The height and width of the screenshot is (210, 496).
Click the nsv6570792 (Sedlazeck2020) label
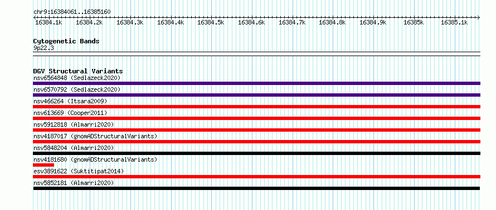[x=77, y=89]
